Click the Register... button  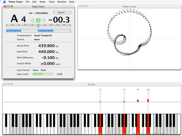pos(62,12)
